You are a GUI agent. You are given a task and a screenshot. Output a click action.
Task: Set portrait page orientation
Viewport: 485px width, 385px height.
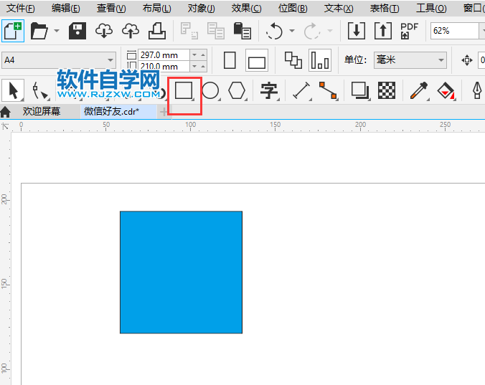230,60
